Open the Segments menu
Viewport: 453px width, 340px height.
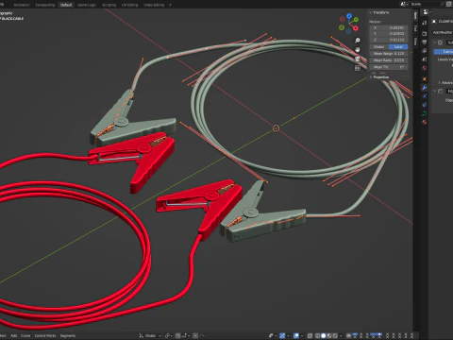point(68,335)
